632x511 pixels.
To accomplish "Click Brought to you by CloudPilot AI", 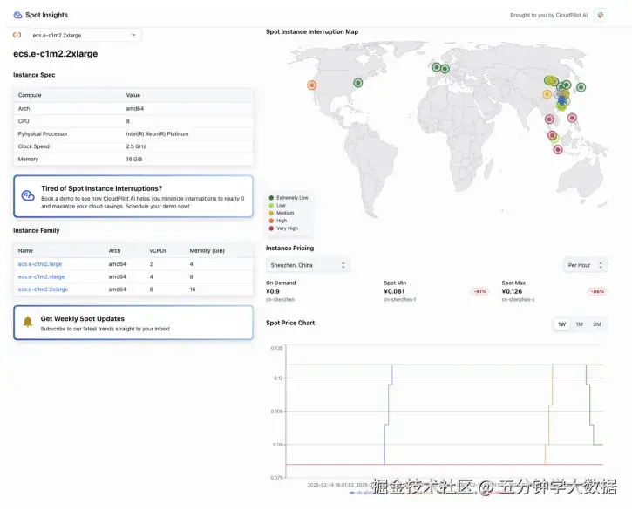I will tap(548, 16).
